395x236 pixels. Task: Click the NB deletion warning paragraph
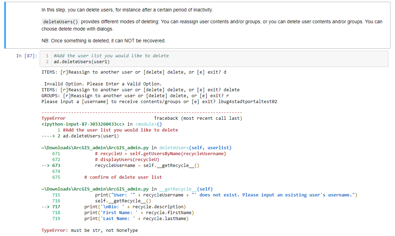coord(103,41)
